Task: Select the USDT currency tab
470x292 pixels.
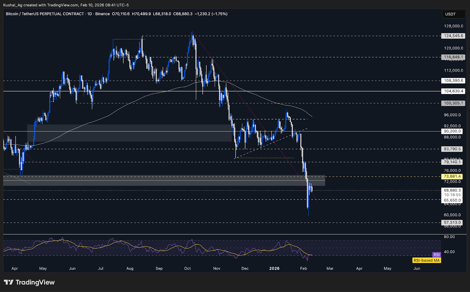Action: [x=454, y=14]
